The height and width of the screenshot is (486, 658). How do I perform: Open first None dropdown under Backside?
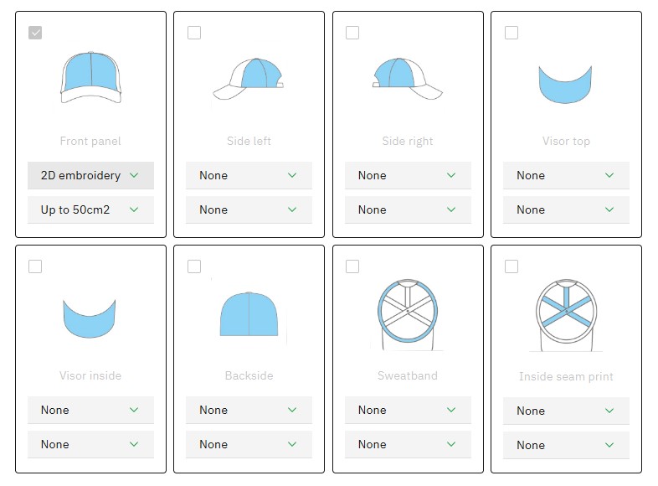(x=249, y=410)
